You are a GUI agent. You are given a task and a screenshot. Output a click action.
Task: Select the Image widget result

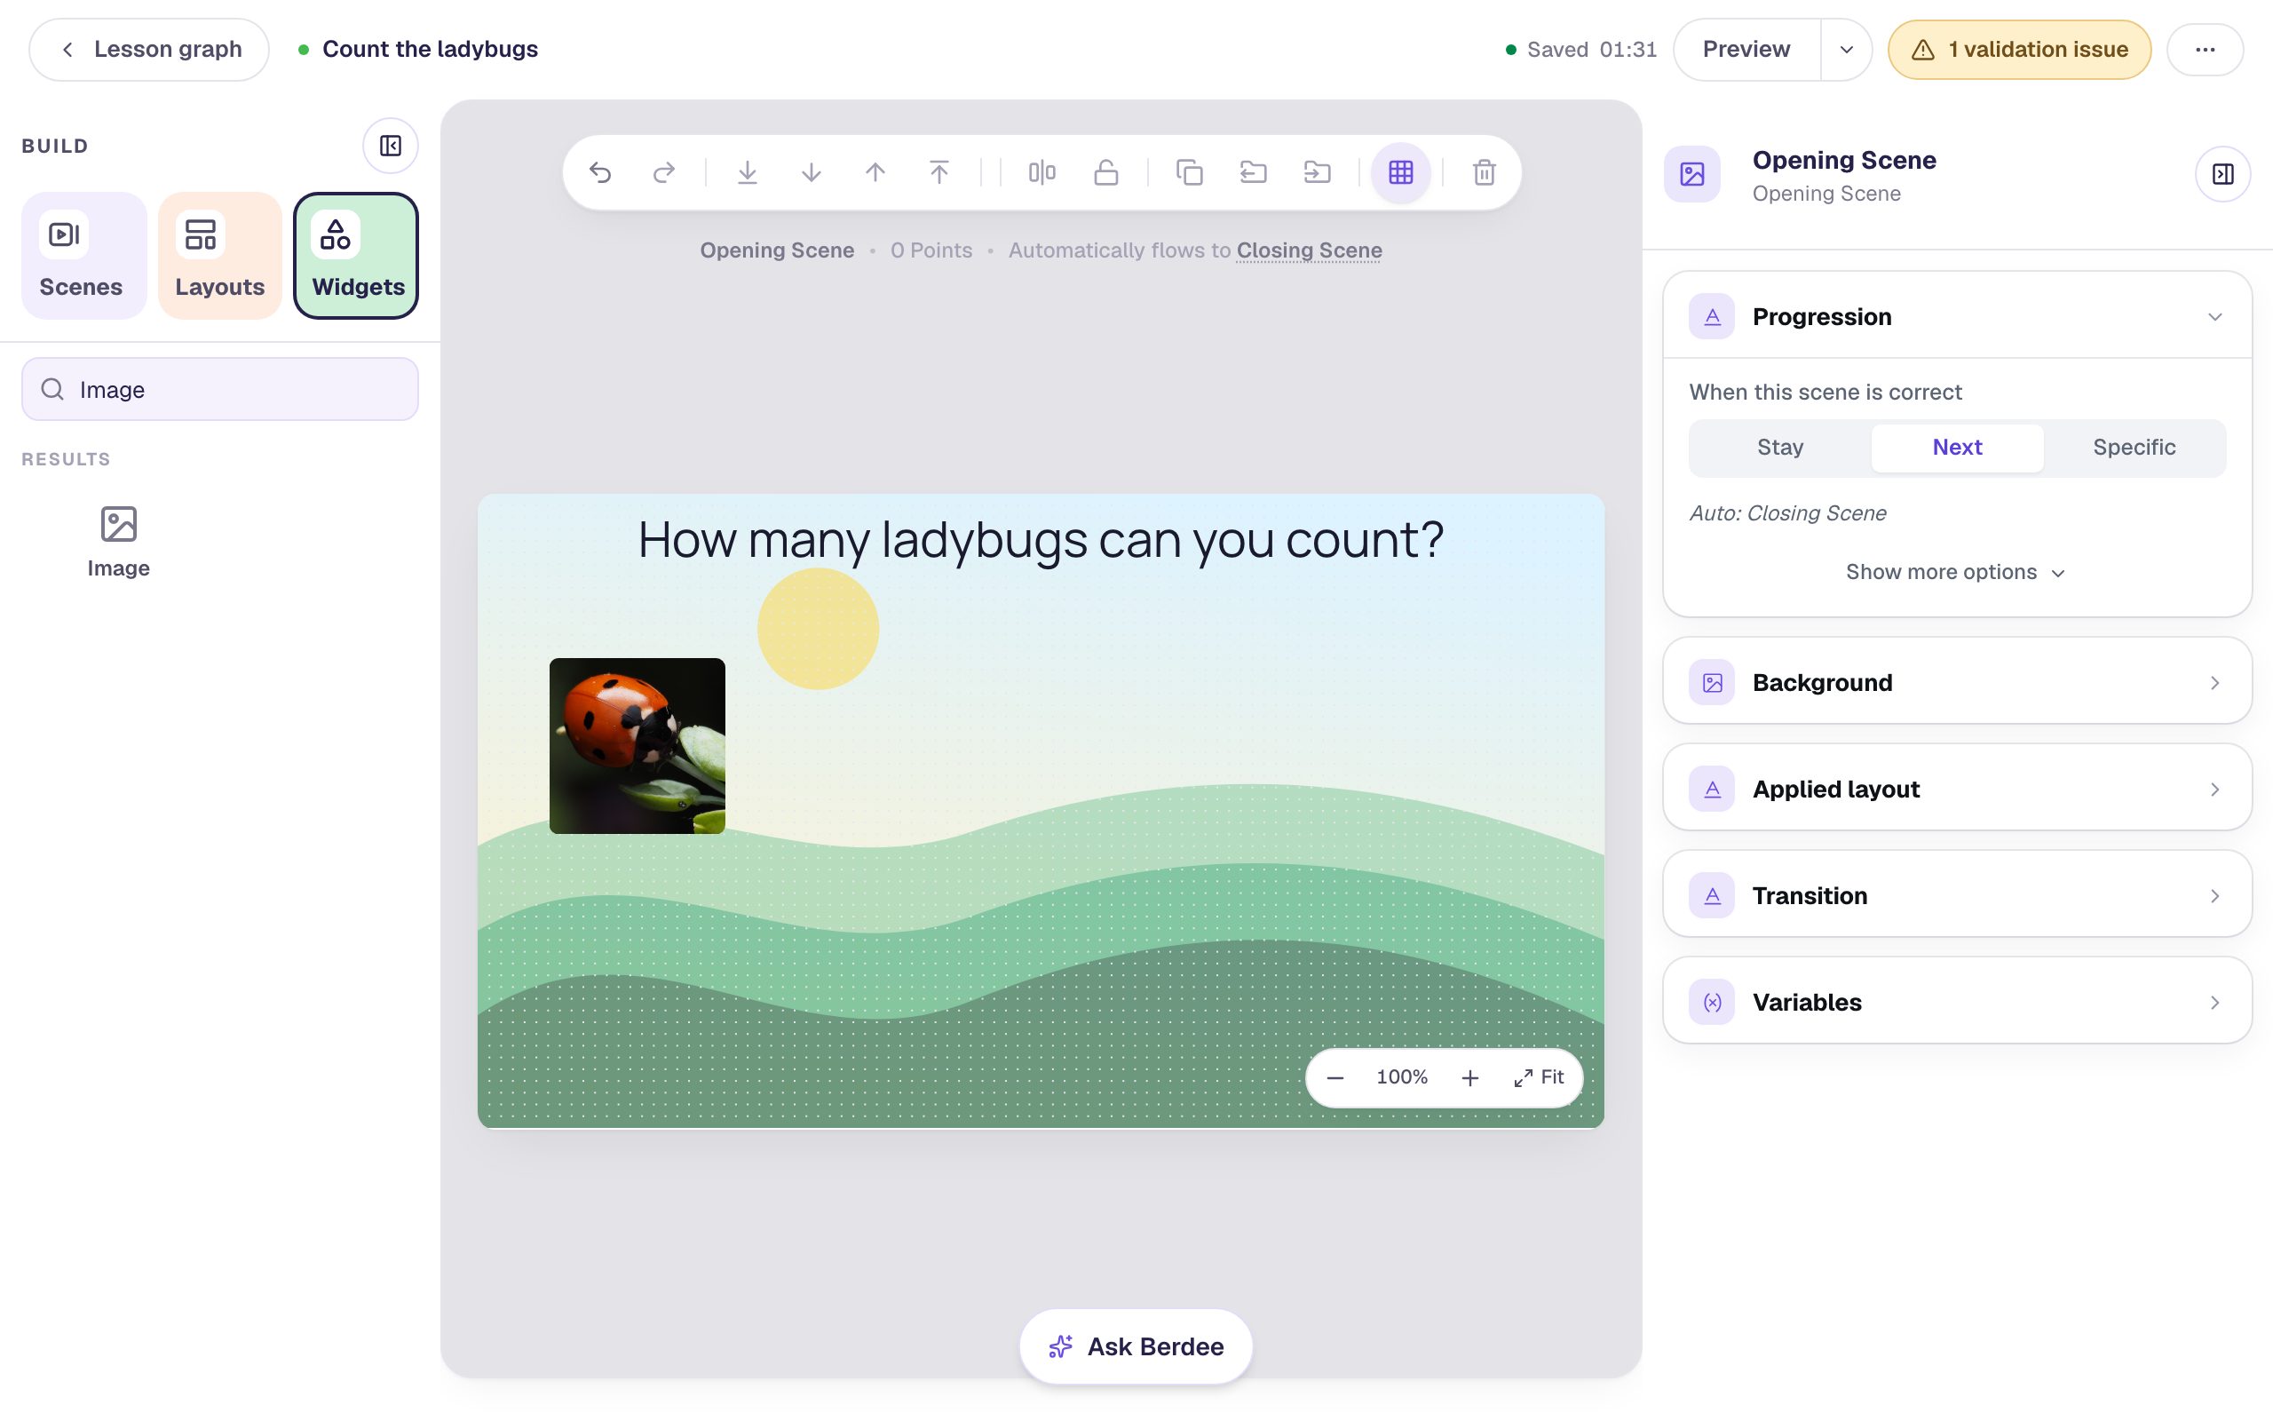click(x=118, y=544)
